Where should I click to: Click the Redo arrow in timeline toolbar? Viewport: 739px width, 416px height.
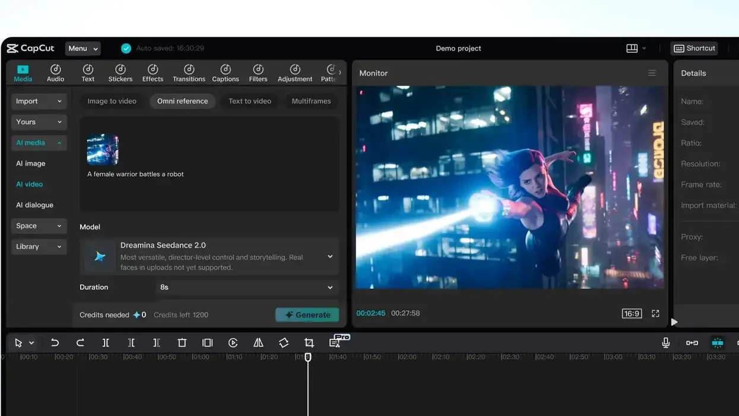(x=80, y=342)
